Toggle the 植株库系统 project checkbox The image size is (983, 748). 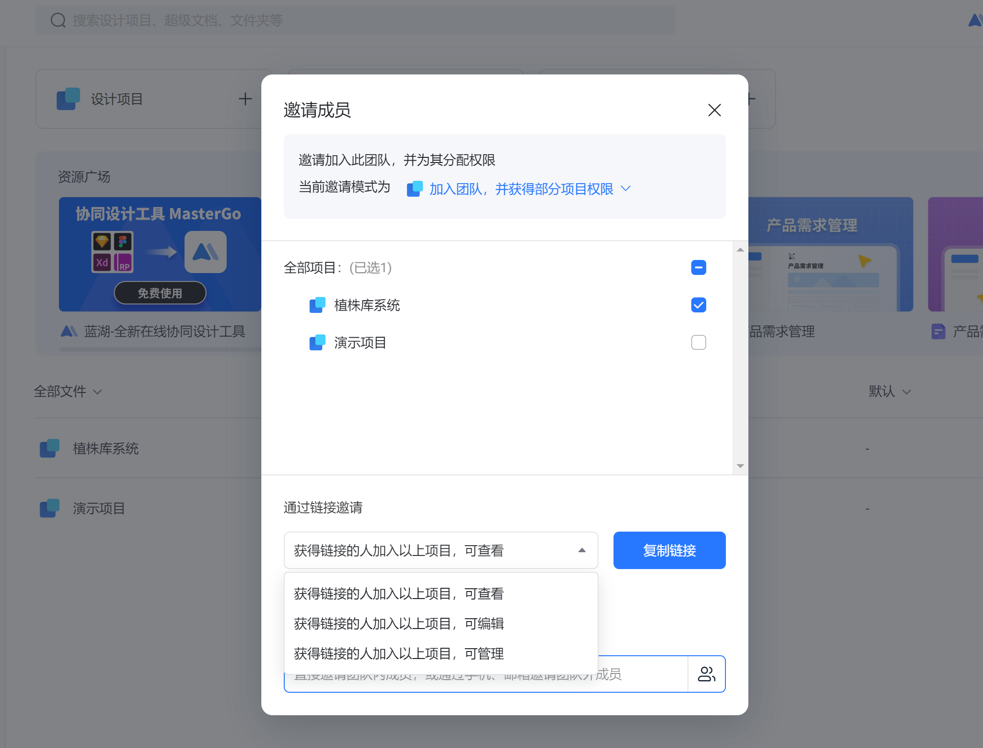tap(698, 304)
